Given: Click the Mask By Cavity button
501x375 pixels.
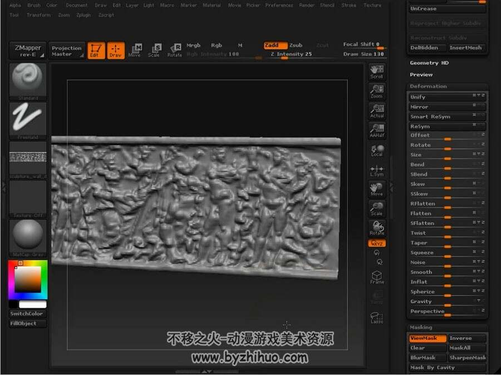Looking at the screenshot, I should tap(448, 368).
